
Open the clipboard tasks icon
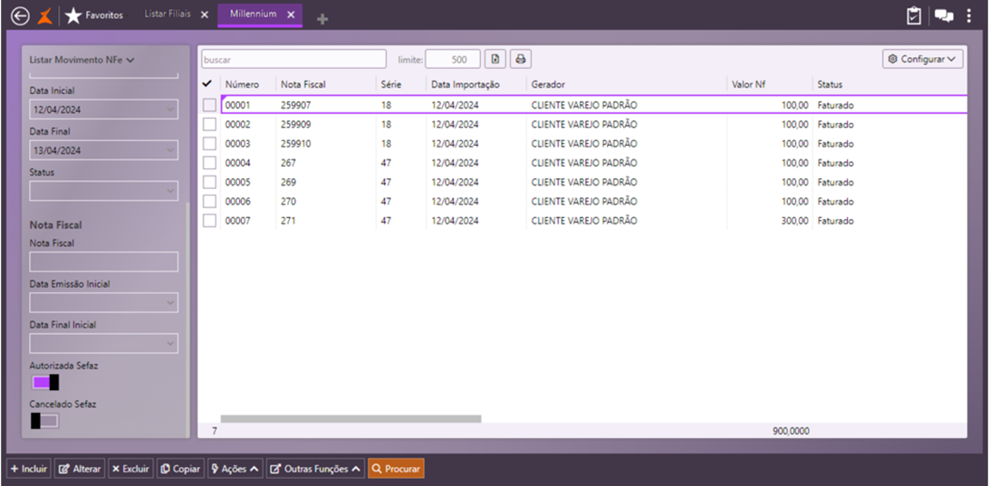point(915,15)
